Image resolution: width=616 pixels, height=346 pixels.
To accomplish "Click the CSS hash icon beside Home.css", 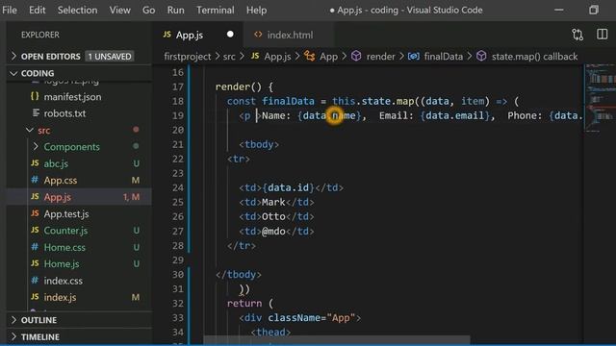I will pos(35,247).
